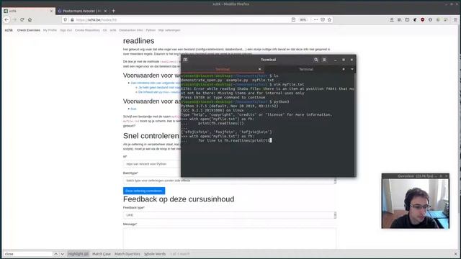Open Mijn oefeningen nav link
The image size is (461, 259).
pos(169,30)
